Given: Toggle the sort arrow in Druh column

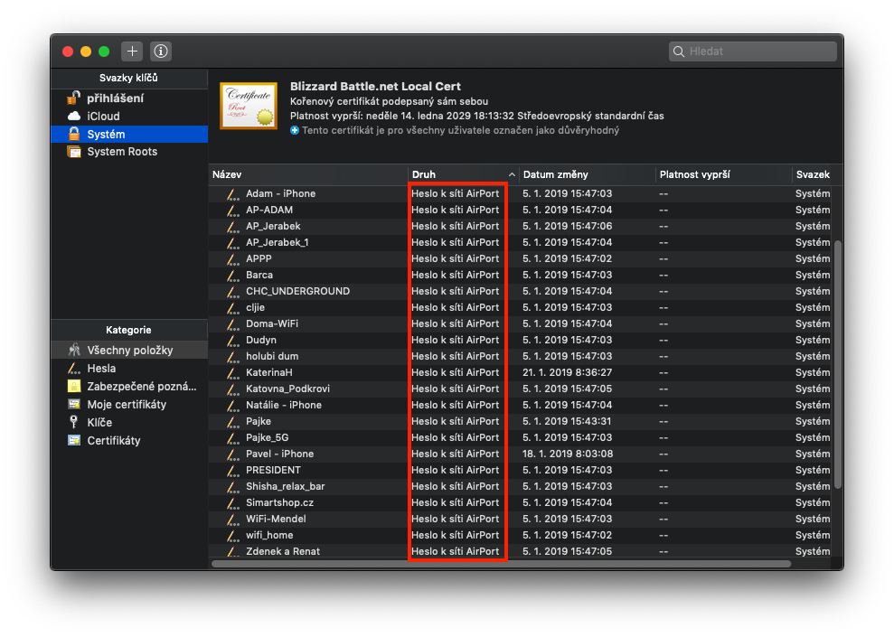Looking at the screenshot, I should click(x=512, y=175).
